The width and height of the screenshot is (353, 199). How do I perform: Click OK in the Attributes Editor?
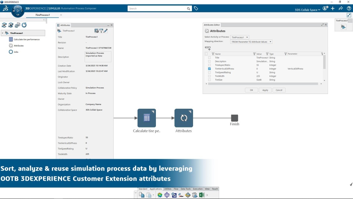(252, 90)
